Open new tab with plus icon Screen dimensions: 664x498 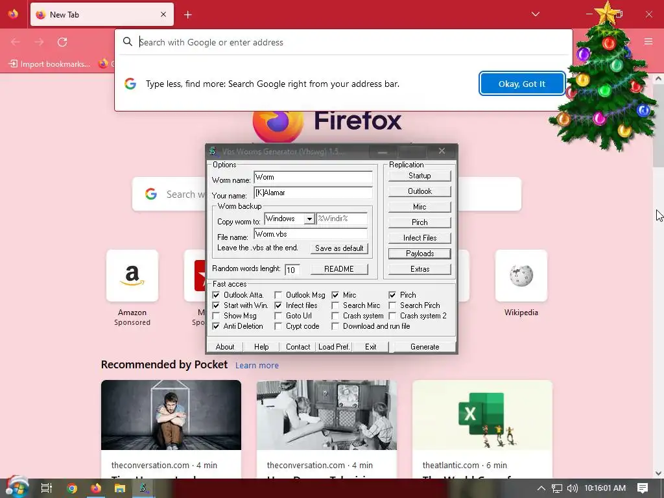[x=187, y=15]
